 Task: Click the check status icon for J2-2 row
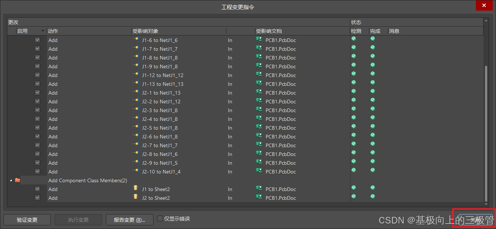click(354, 100)
